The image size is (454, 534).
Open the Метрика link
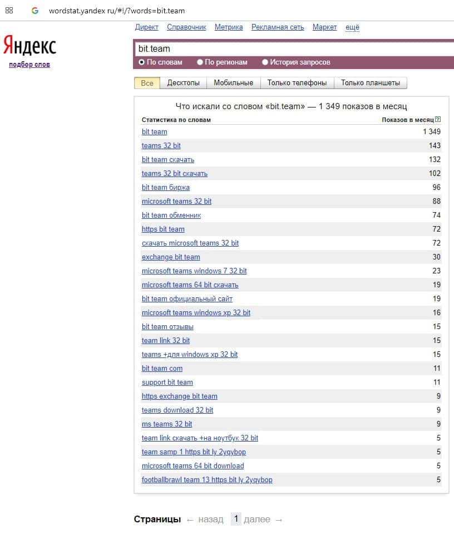[x=229, y=27]
